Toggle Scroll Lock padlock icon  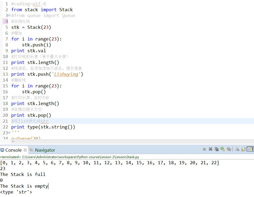pos(243,149)
